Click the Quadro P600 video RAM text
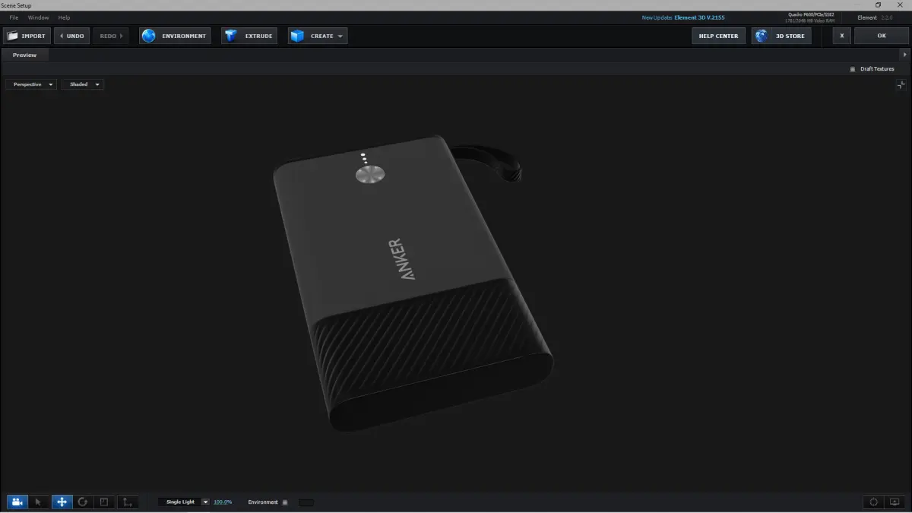Viewport: 912px width, 513px height. coord(809,17)
